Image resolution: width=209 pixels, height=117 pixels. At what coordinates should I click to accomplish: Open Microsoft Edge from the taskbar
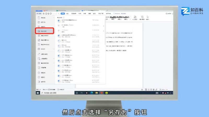[x=92, y=93]
